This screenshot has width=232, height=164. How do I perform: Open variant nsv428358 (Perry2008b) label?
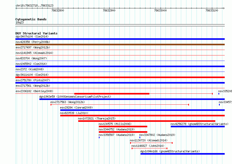coord(33,42)
